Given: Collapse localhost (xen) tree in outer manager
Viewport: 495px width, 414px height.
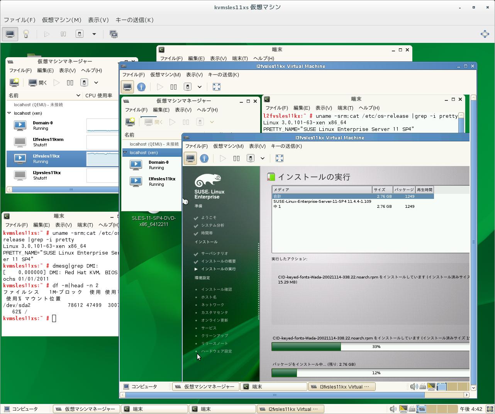Looking at the screenshot, I should (x=9, y=113).
